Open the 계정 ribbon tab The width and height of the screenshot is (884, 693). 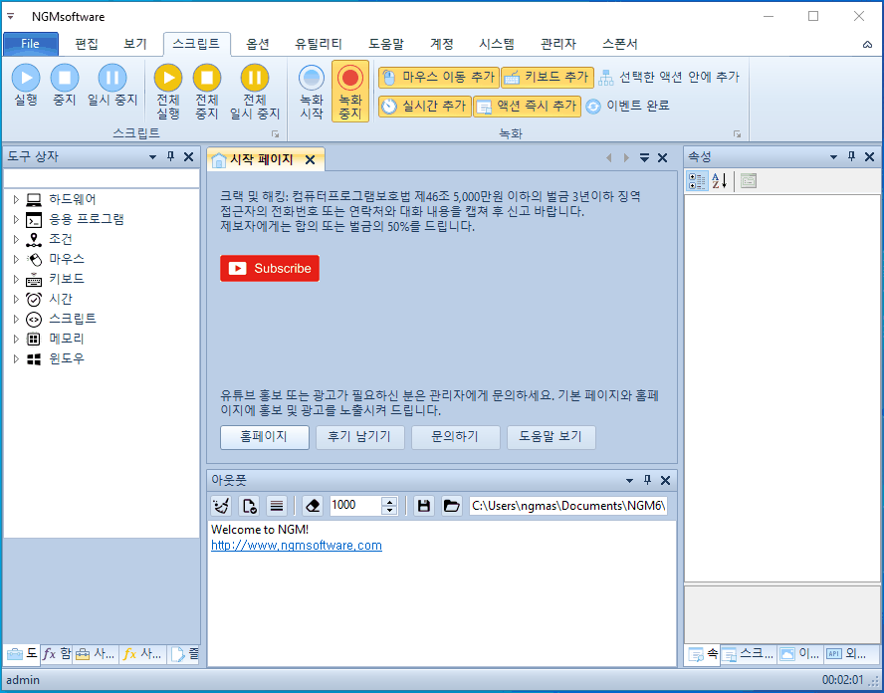pyautogui.click(x=442, y=44)
